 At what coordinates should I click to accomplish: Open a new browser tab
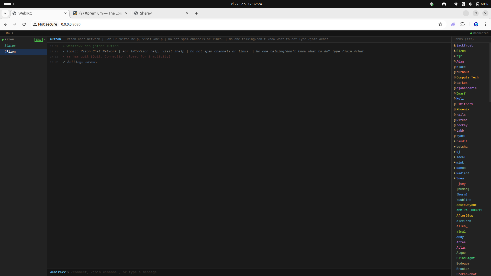pyautogui.click(x=196, y=13)
